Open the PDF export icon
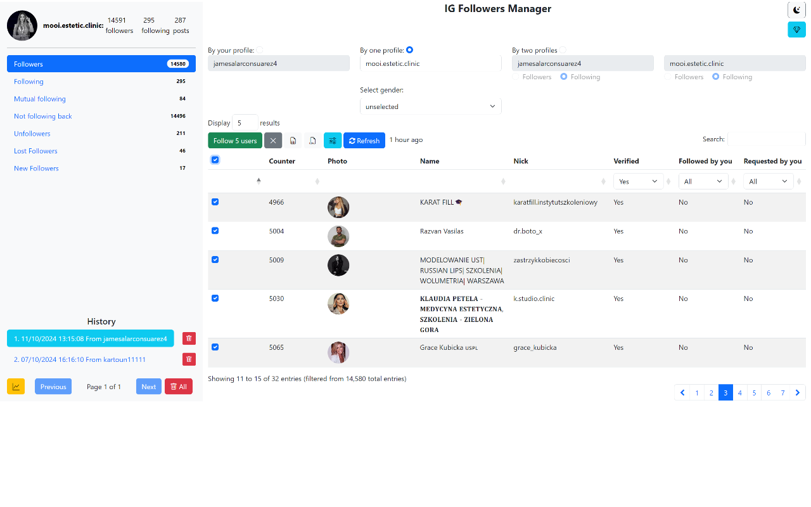The image size is (811, 507). coord(312,140)
